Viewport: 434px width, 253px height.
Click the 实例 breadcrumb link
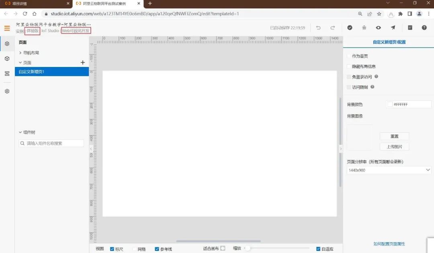(x=20, y=31)
